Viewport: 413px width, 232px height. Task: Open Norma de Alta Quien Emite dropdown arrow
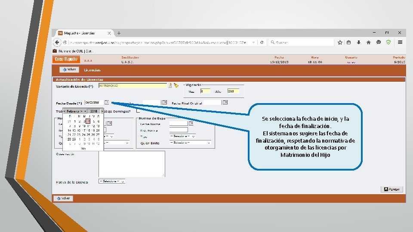click(127, 143)
